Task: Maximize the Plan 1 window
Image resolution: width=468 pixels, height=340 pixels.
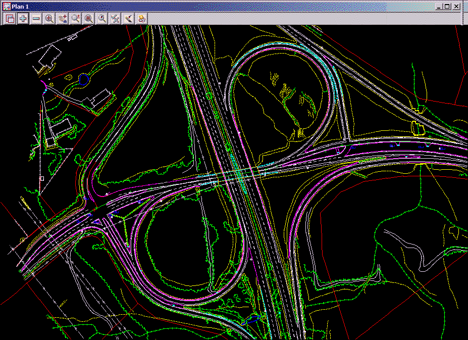Action: coord(447,6)
